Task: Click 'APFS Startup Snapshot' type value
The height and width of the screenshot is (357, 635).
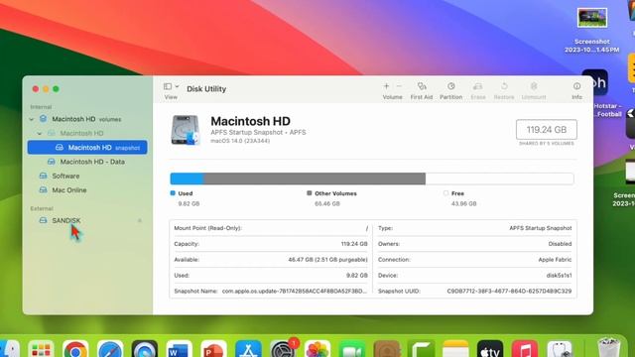Action: pos(540,228)
